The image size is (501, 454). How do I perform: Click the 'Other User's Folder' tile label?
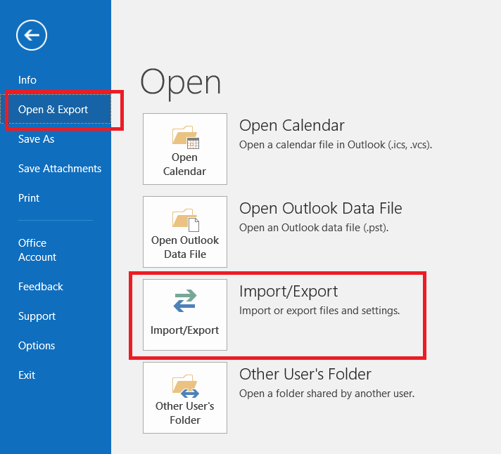[x=185, y=413]
